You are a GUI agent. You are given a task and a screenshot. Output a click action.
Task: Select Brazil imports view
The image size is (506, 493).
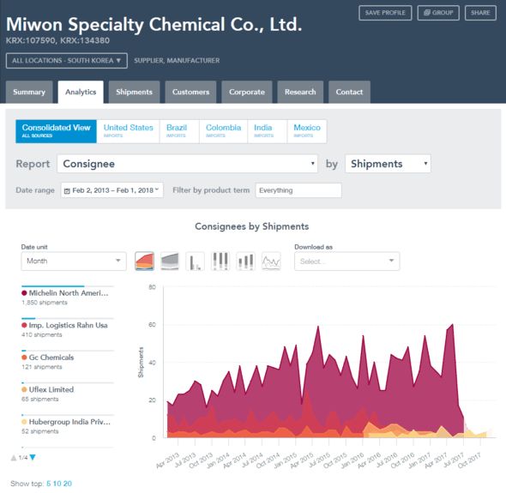click(x=179, y=131)
